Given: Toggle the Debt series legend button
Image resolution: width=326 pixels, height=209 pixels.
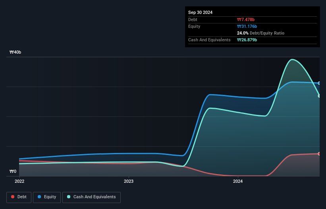Looking at the screenshot, I should pyautogui.click(x=19, y=197).
